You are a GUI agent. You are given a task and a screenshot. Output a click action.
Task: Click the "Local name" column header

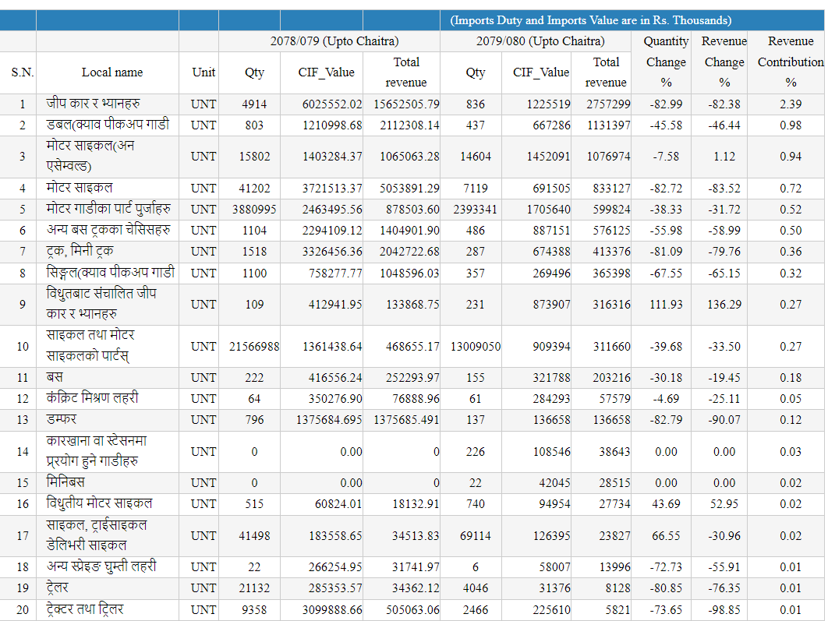112,72
